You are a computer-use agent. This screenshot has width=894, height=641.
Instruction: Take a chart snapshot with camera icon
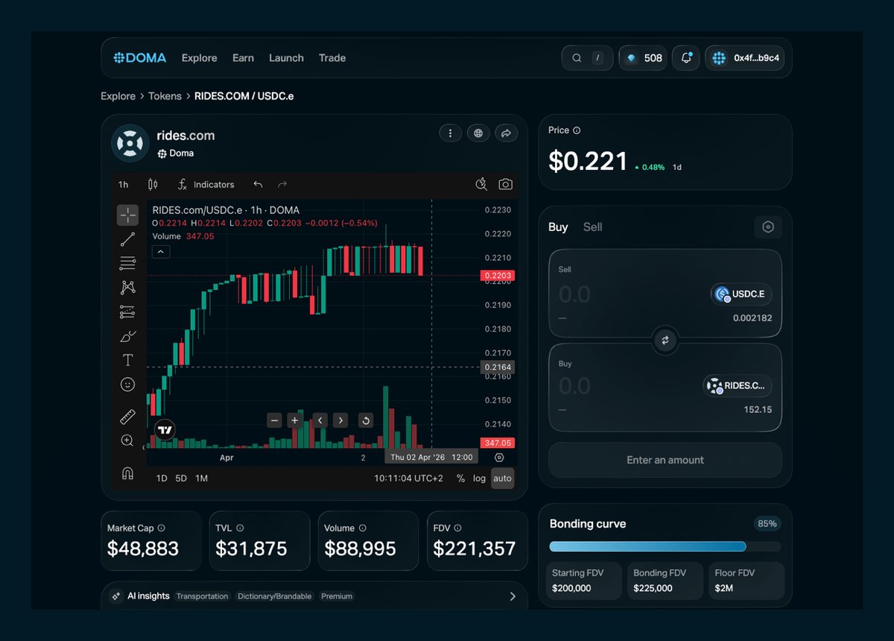pos(505,184)
